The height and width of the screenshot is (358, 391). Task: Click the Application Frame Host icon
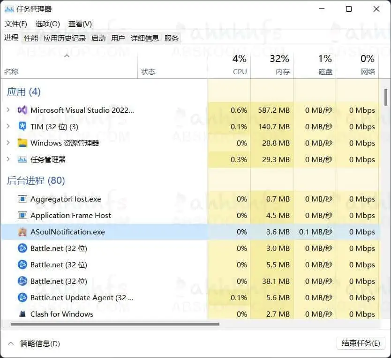(x=23, y=215)
